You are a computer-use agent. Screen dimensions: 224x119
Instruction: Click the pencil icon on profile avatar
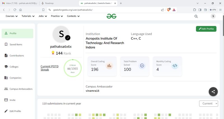click(68, 38)
